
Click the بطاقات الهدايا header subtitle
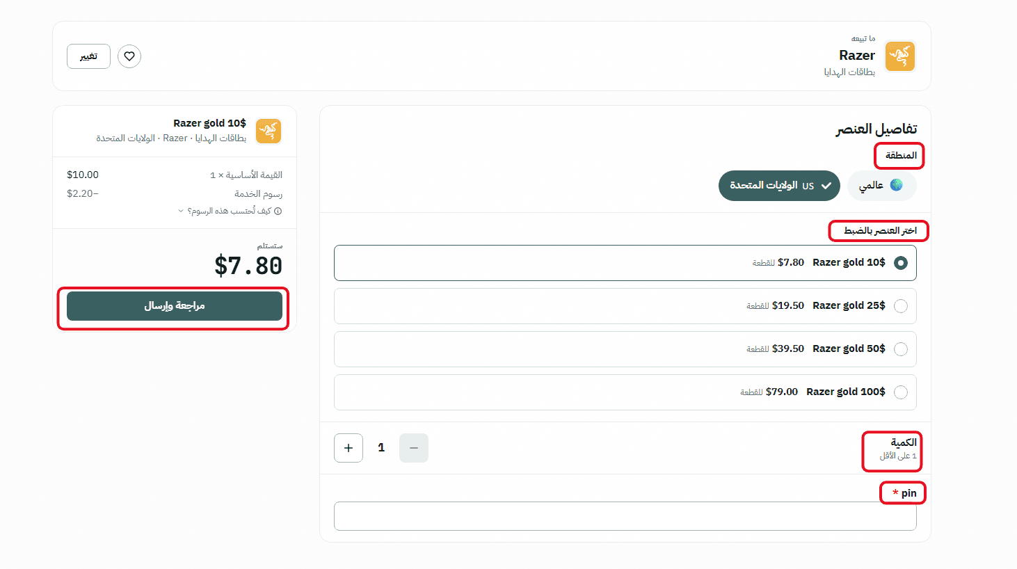(849, 72)
